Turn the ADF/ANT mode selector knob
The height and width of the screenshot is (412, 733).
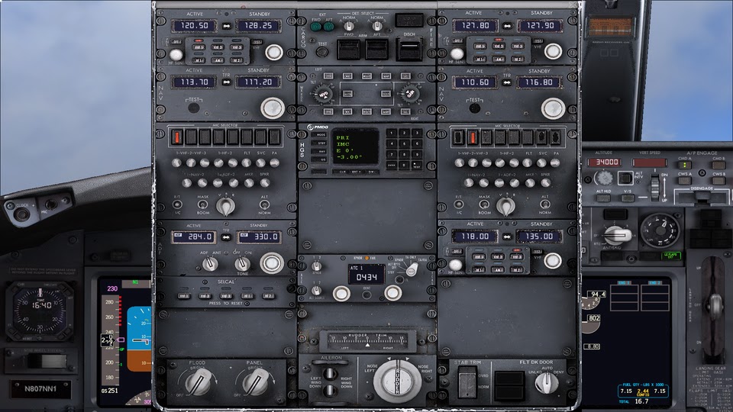(x=210, y=264)
